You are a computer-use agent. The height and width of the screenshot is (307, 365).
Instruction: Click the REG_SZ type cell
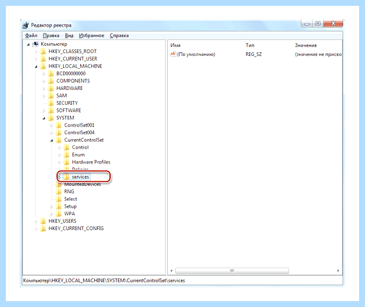pyautogui.click(x=254, y=55)
